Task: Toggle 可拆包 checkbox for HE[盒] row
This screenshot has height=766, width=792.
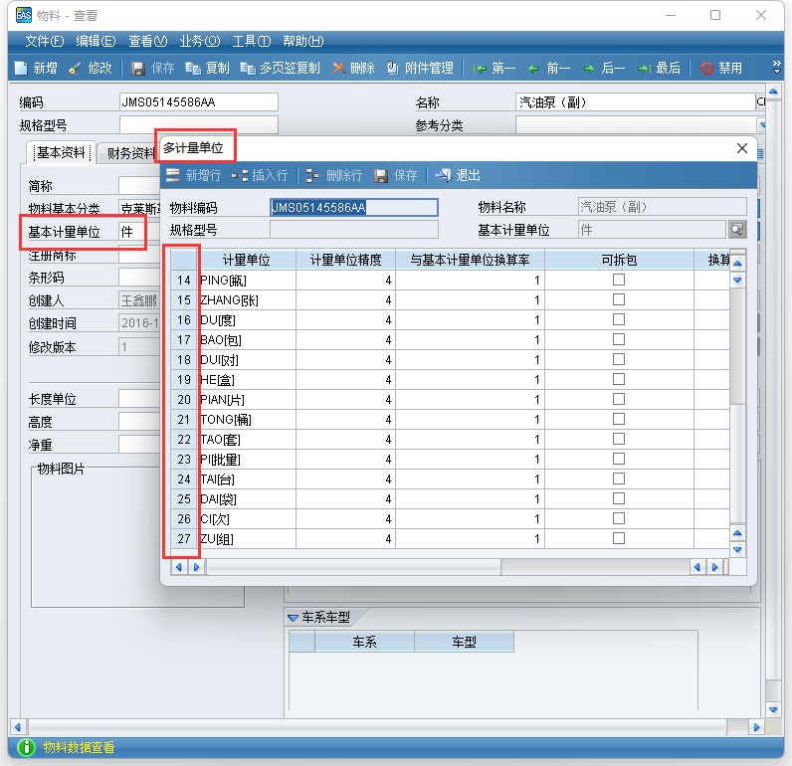Action: pyautogui.click(x=619, y=379)
